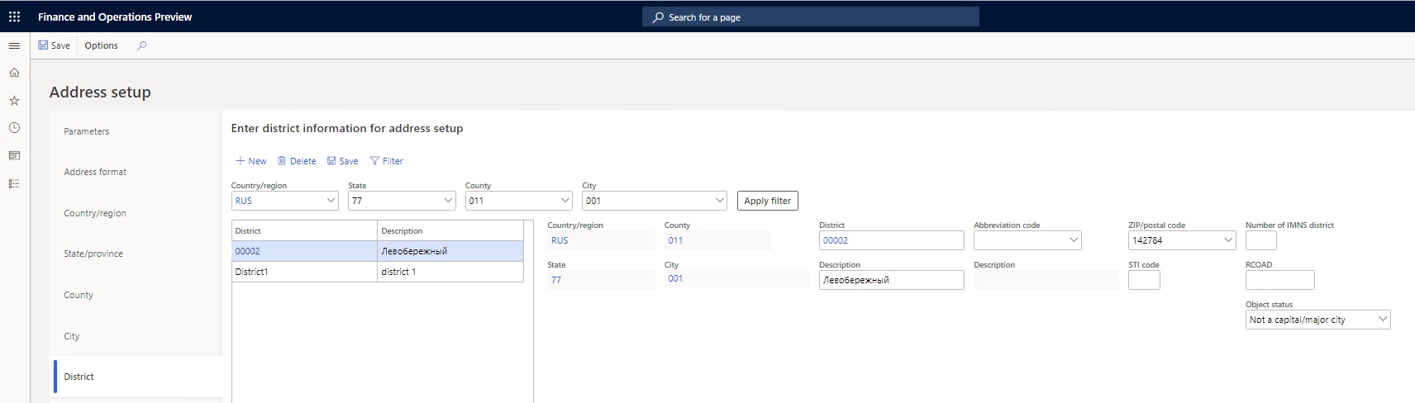The image size is (1415, 403).
Task: Click the action bar search magnifier icon
Action: pos(142,45)
